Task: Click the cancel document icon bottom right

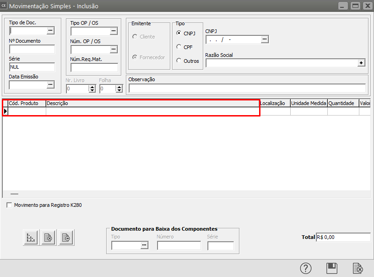Action: click(x=358, y=268)
